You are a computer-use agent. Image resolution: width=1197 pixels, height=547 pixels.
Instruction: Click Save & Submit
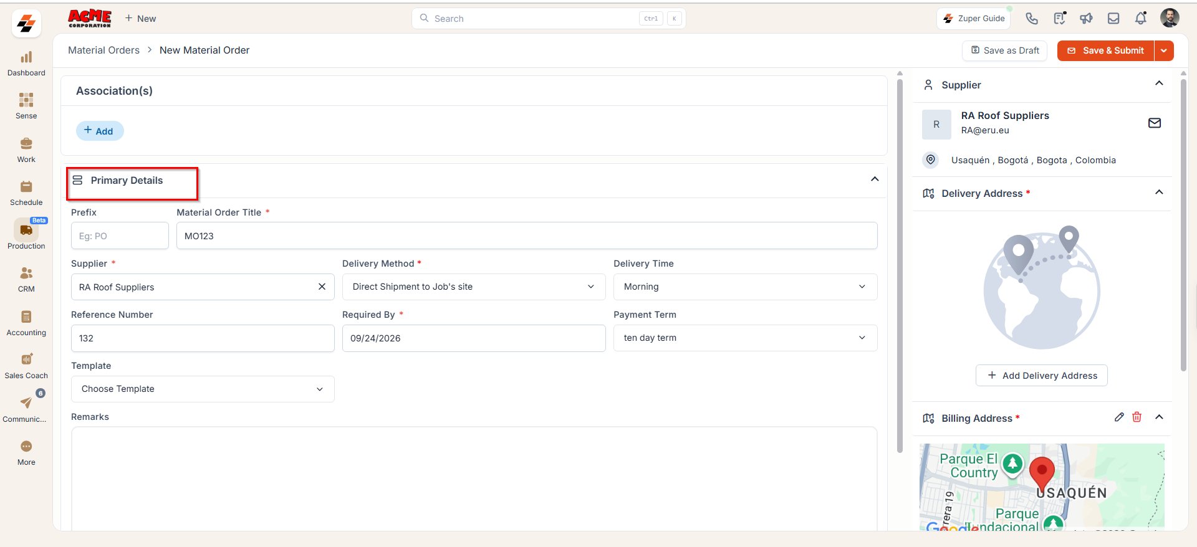[1106, 50]
